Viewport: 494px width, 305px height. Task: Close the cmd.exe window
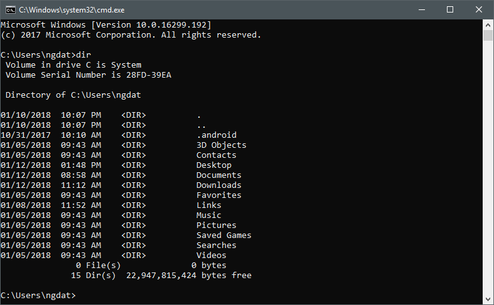[x=479, y=9]
